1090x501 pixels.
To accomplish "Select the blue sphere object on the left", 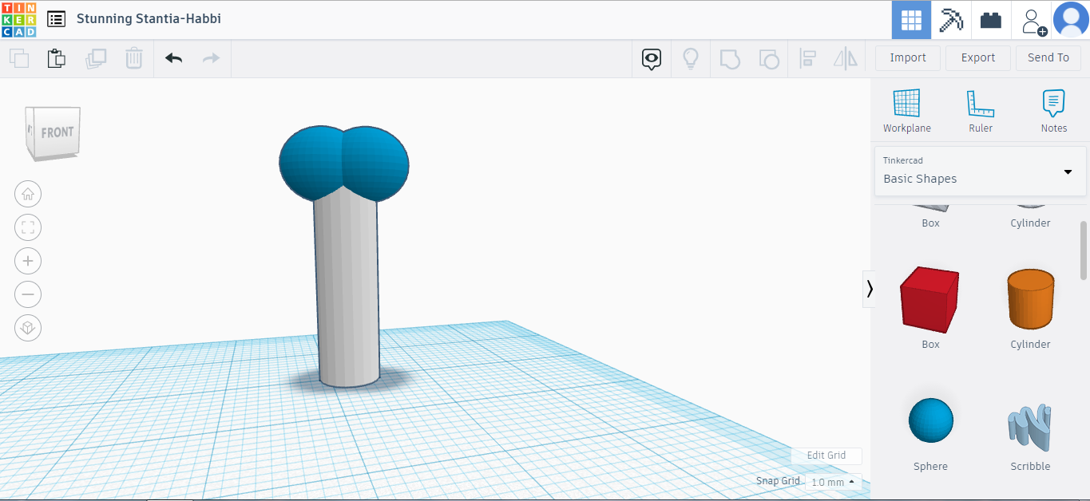I will (311, 164).
